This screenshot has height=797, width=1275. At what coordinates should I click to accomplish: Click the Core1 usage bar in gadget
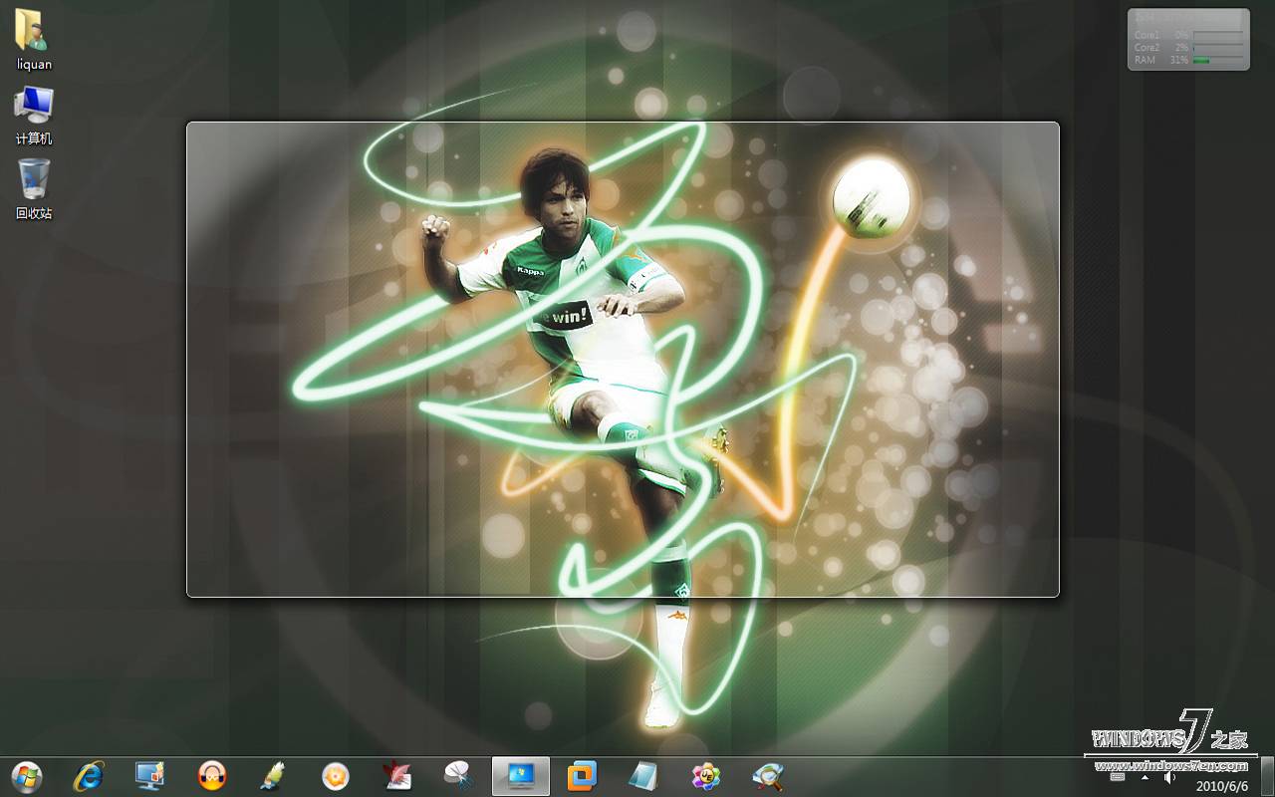(1218, 35)
